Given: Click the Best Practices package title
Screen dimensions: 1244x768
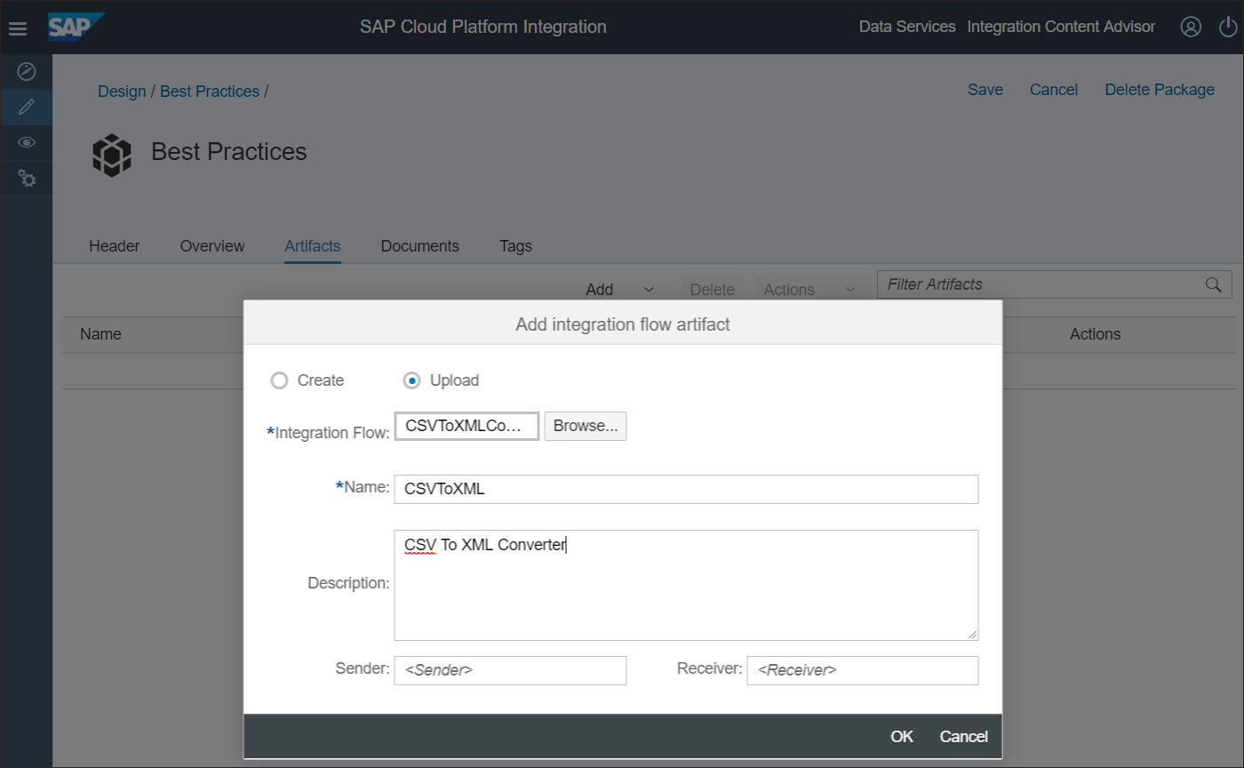Looking at the screenshot, I should point(229,151).
